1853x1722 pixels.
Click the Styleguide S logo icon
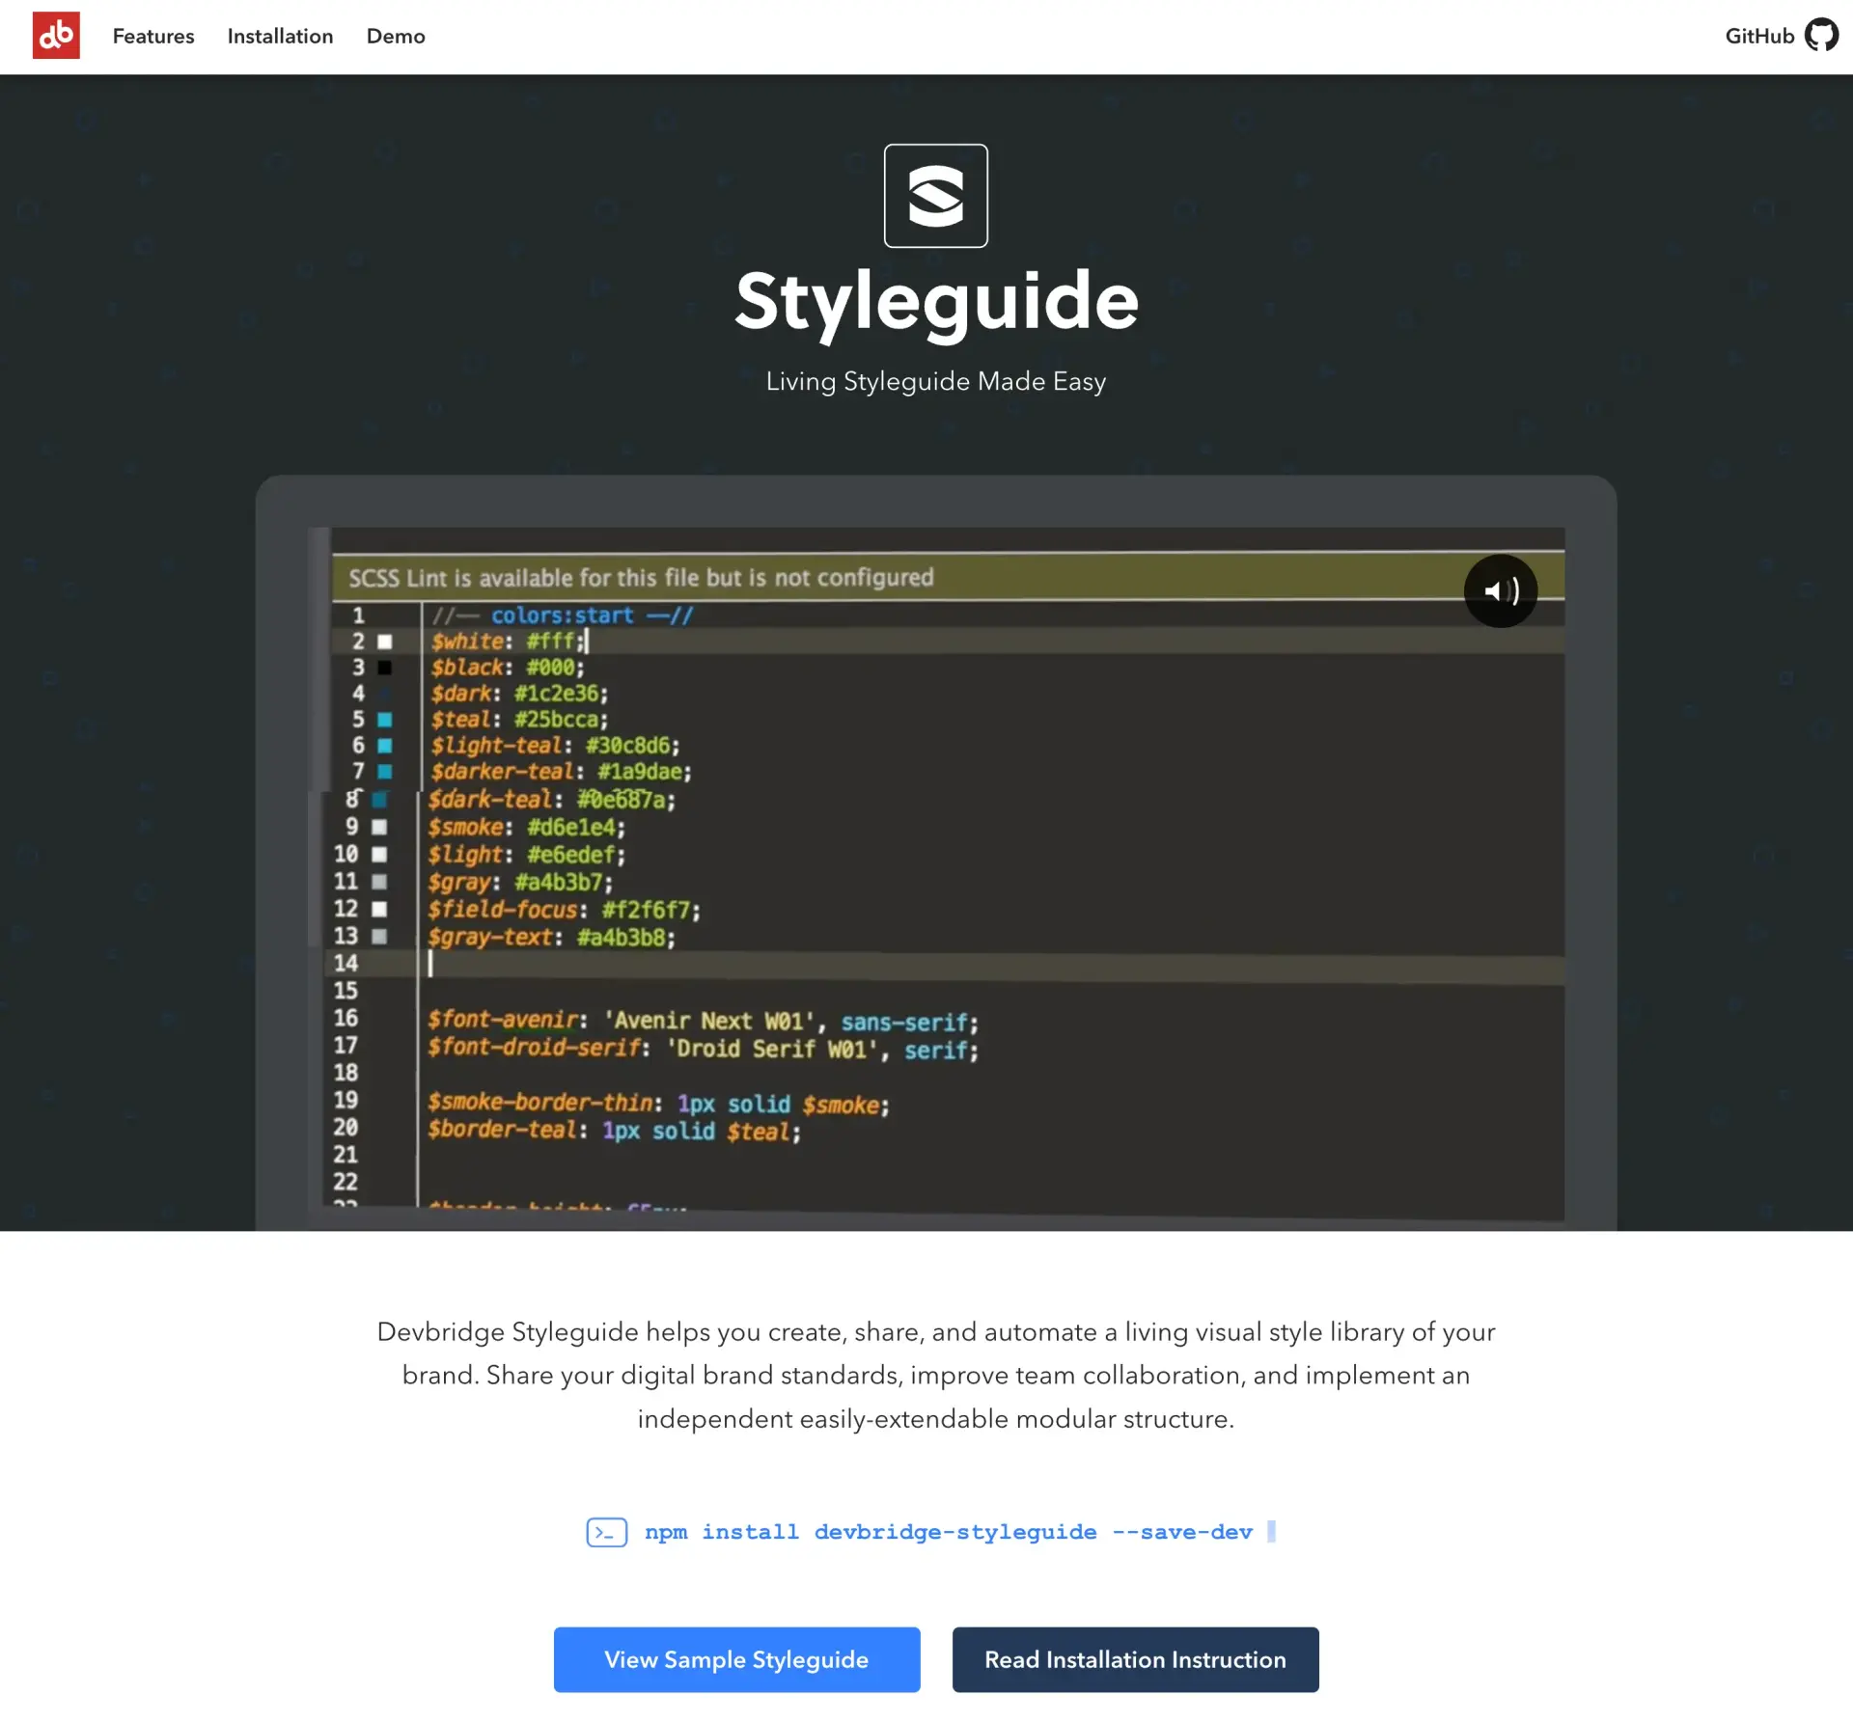[x=935, y=196]
